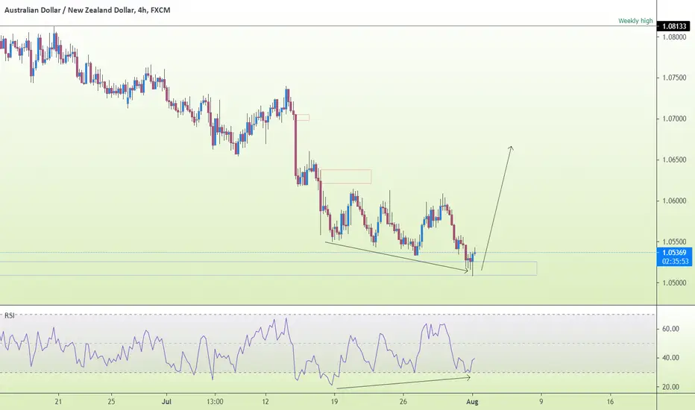The width and height of the screenshot is (695, 410).
Task: Click the RSI indicator label
Action: (x=9, y=315)
